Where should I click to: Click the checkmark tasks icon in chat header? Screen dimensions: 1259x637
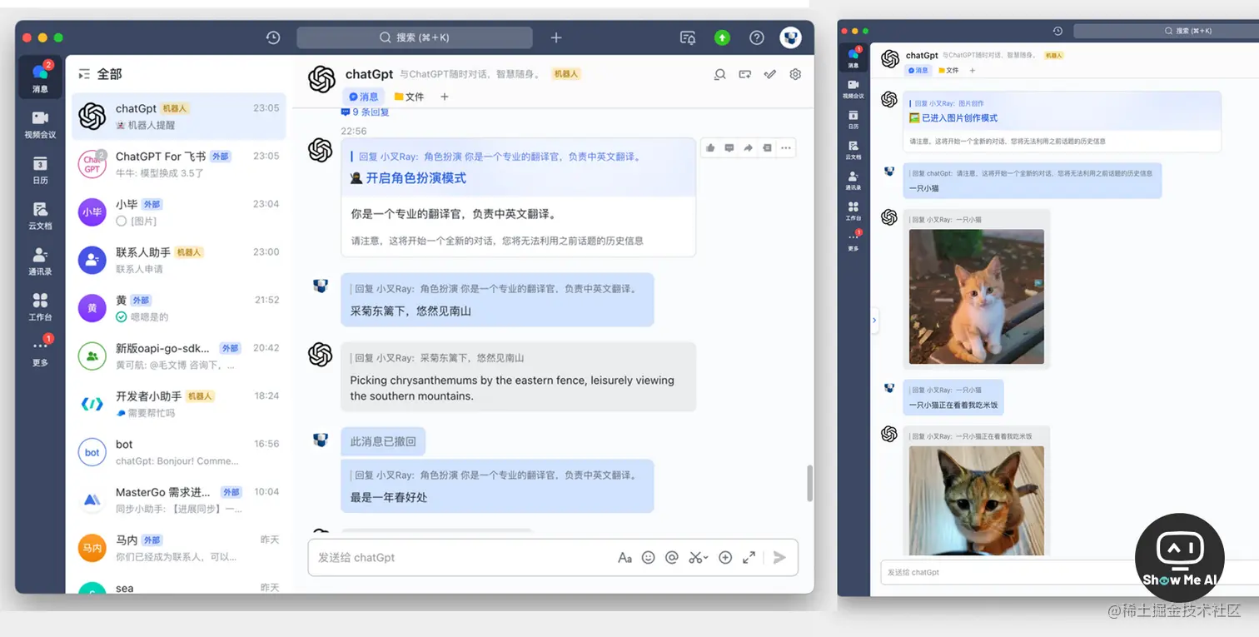pyautogui.click(x=770, y=74)
